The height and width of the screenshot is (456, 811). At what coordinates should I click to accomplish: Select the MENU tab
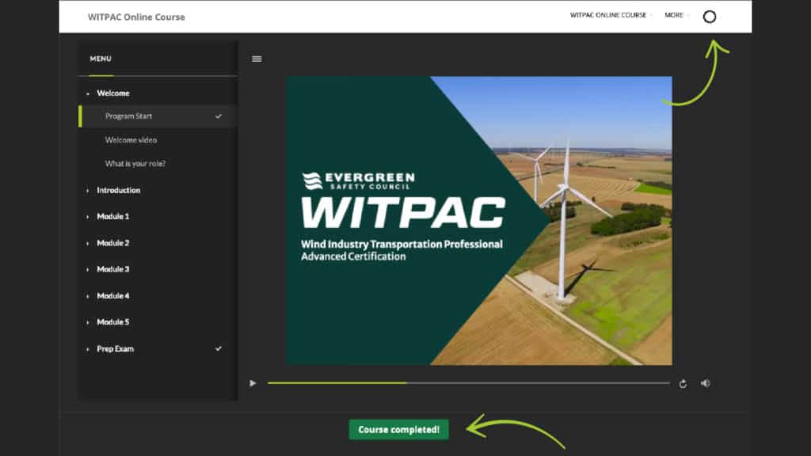coord(101,59)
